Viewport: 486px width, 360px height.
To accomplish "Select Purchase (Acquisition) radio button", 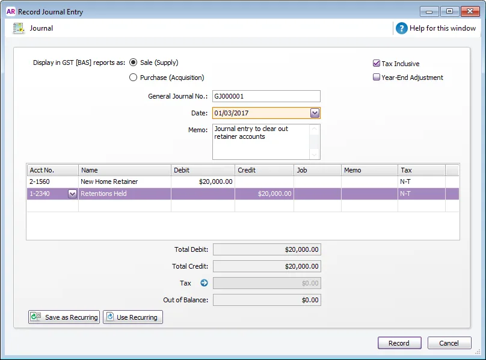I will (133, 77).
